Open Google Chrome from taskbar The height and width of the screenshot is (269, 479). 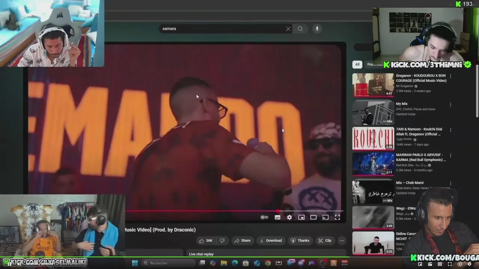(268, 263)
